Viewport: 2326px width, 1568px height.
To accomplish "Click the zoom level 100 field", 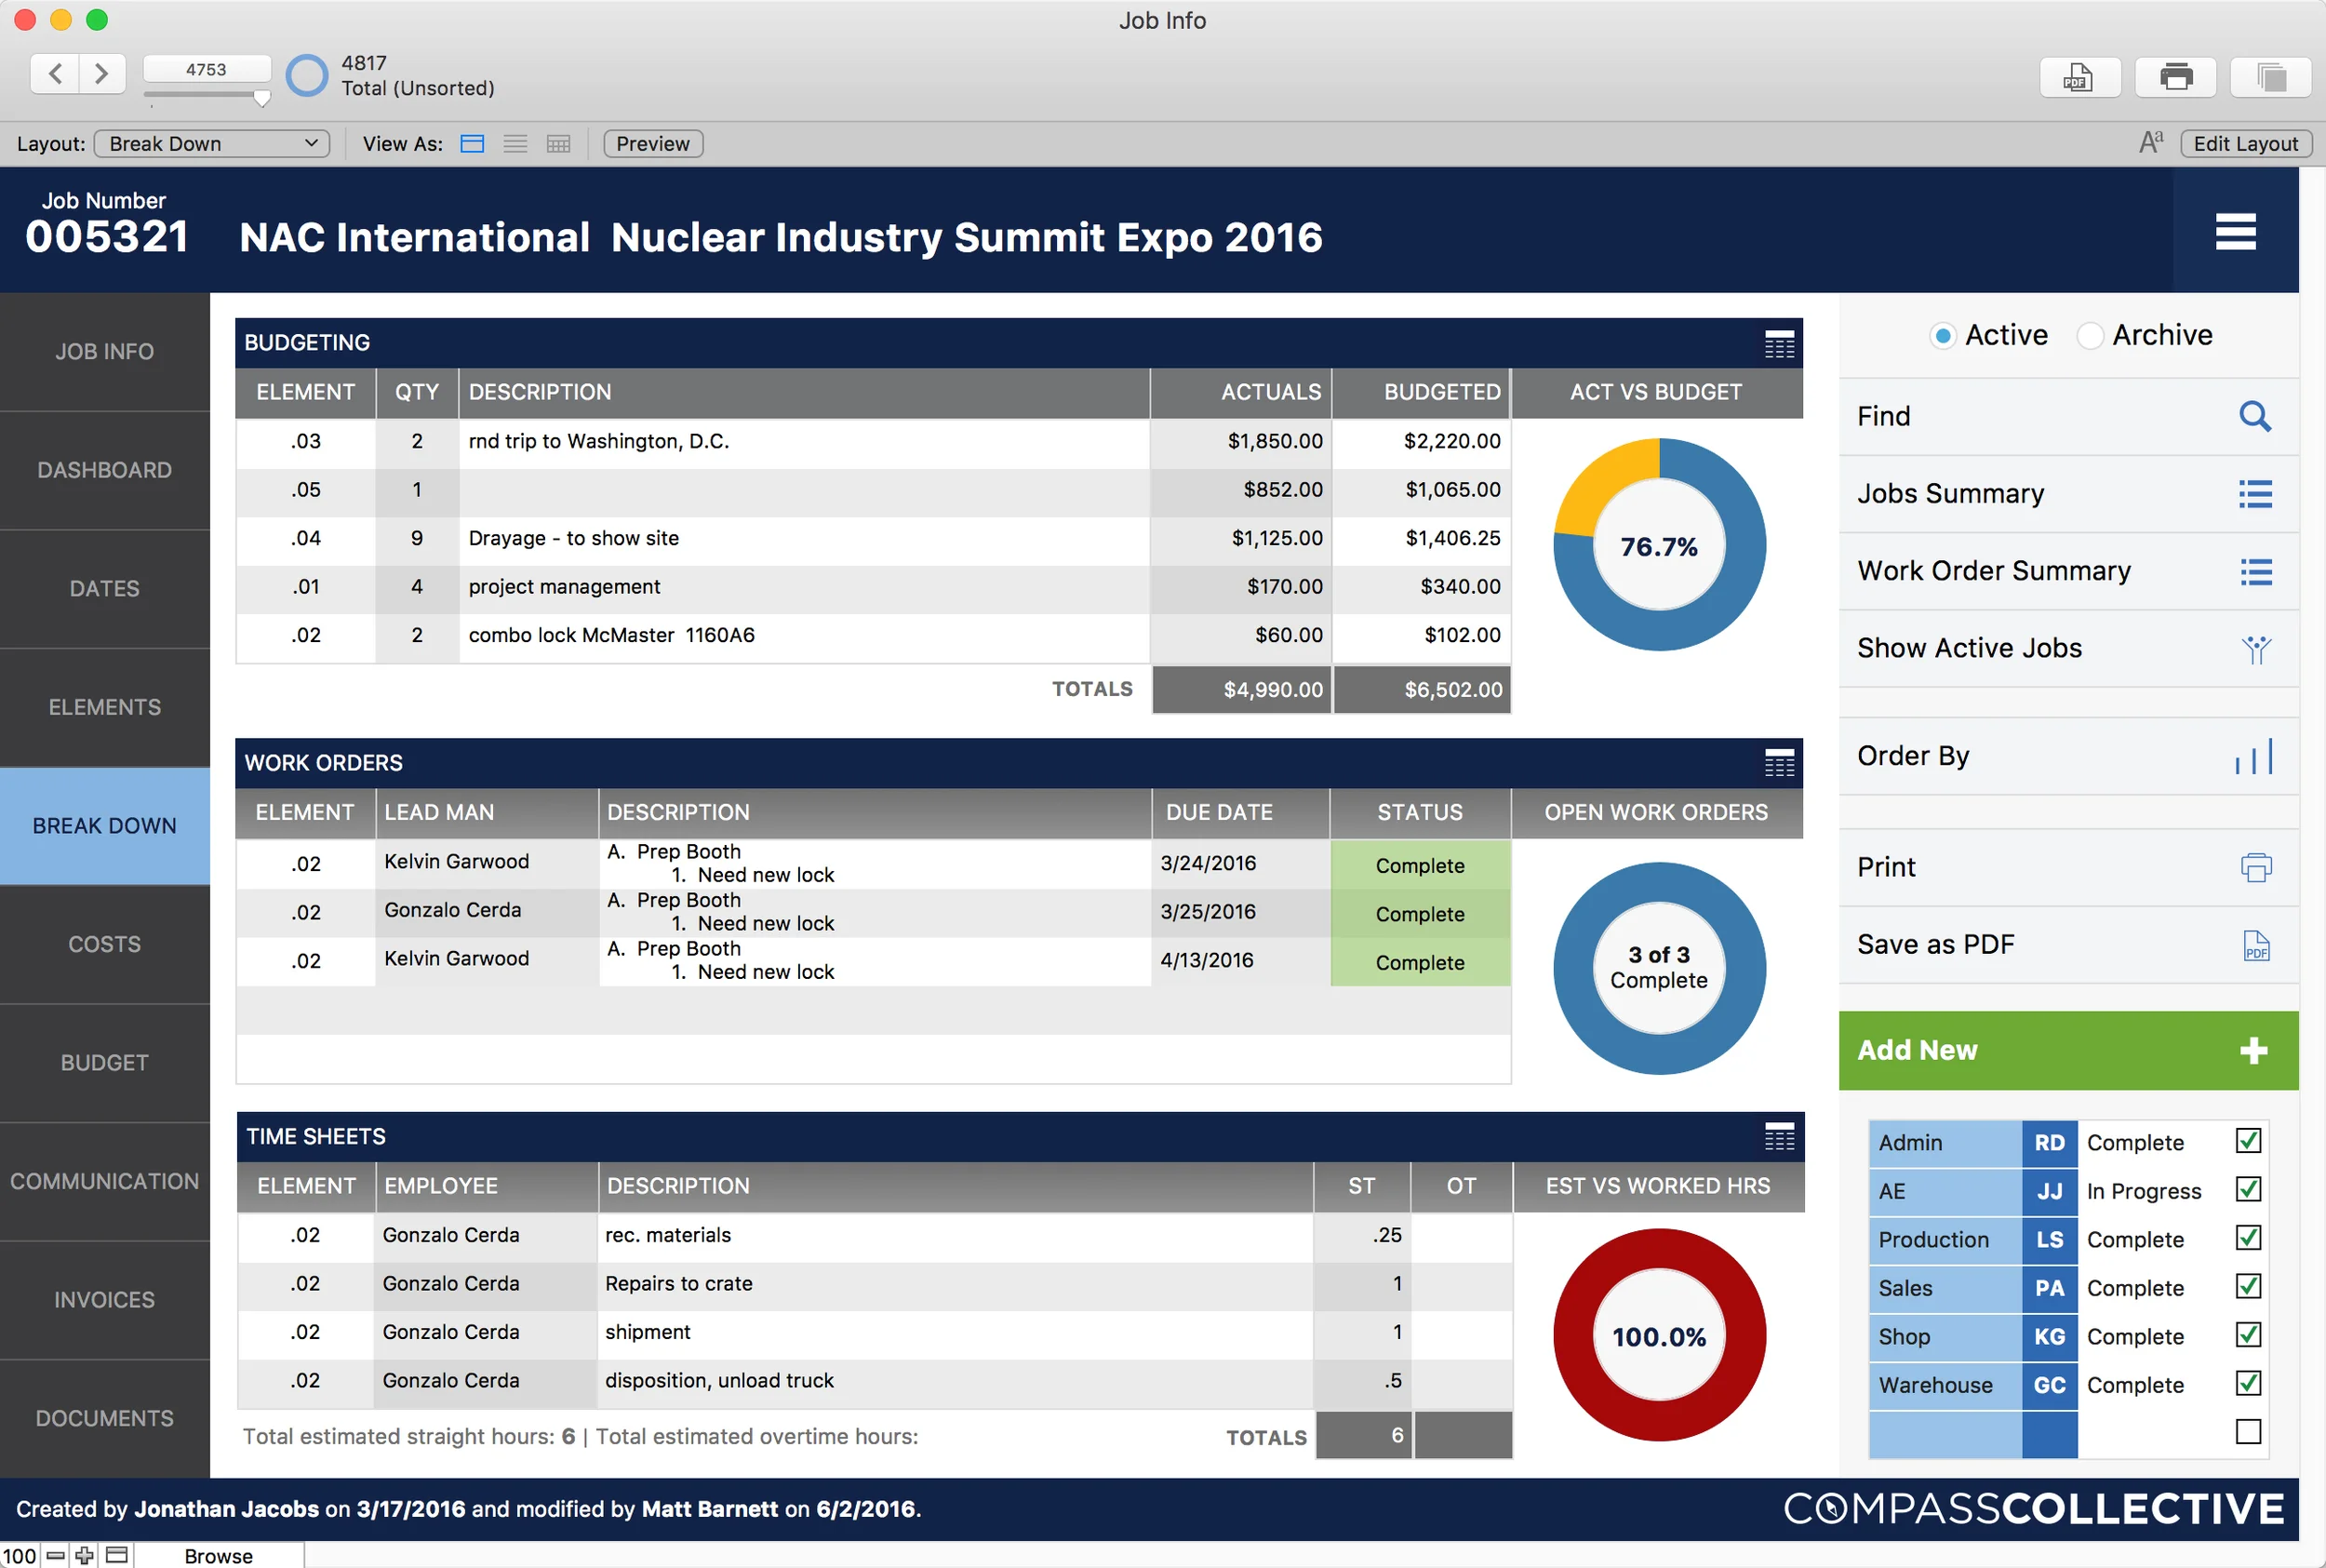I will pyautogui.click(x=19, y=1556).
